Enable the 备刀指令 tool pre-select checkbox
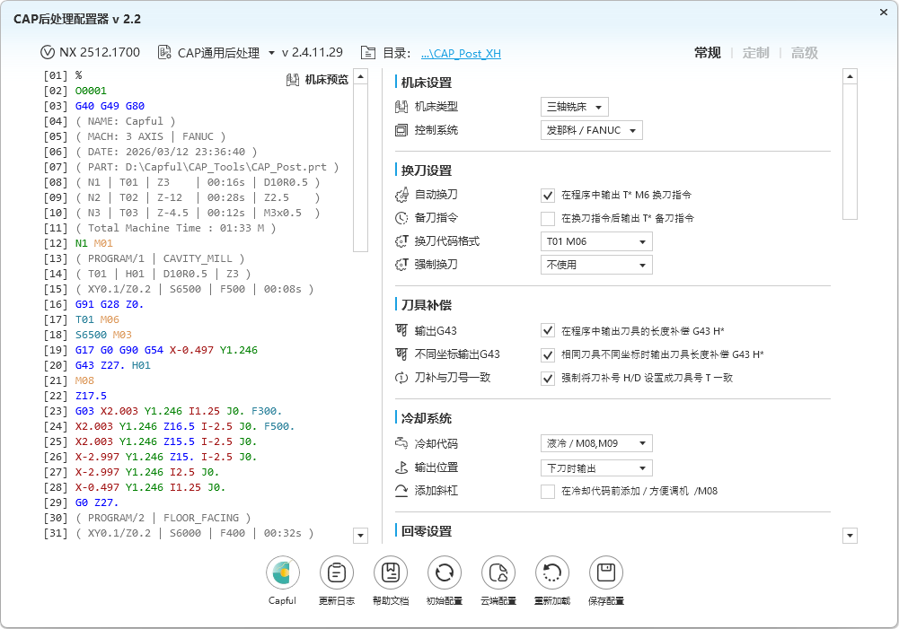This screenshot has height=629, width=899. (548, 218)
